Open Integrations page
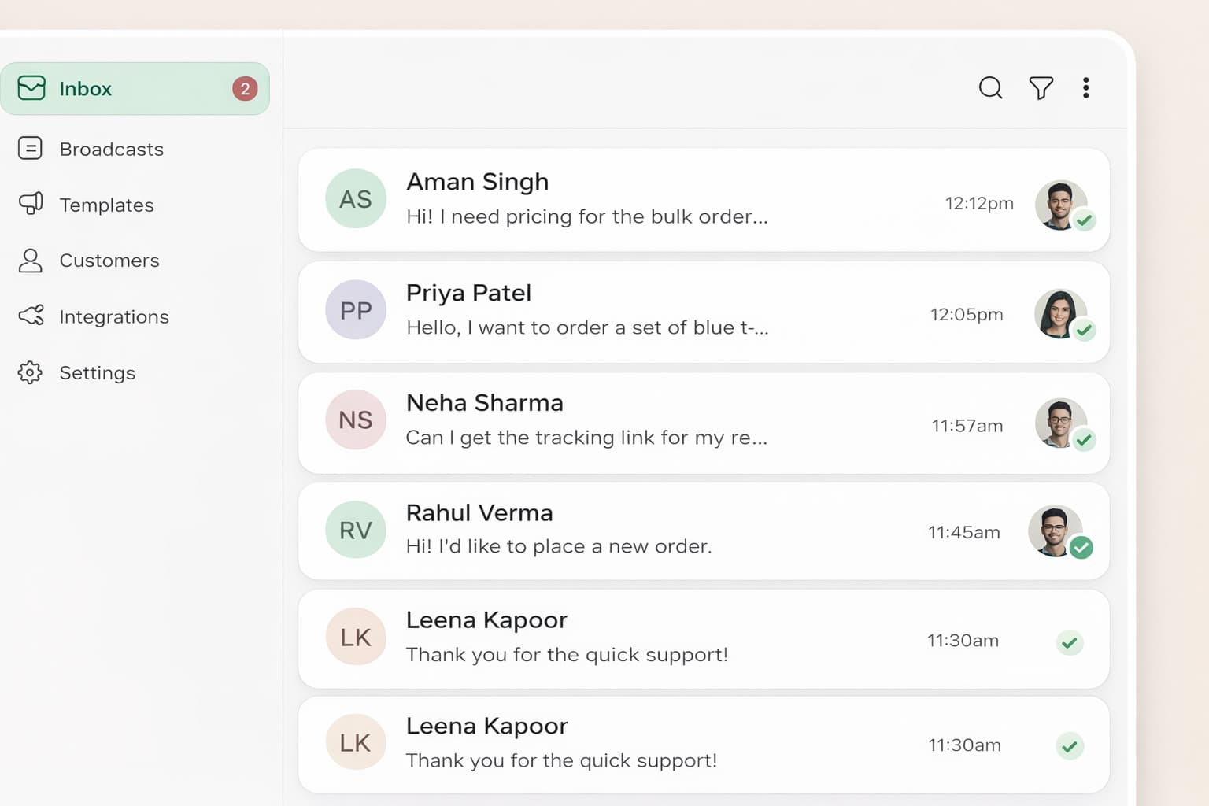Viewport: 1209px width, 806px height. [x=114, y=316]
